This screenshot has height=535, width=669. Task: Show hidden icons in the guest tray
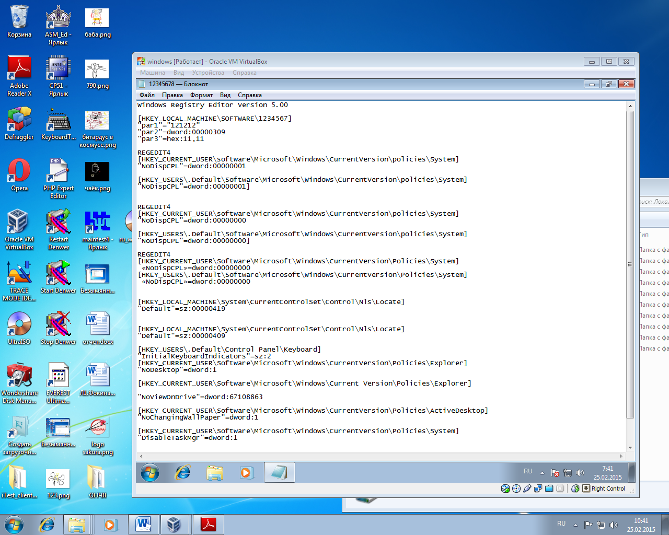(542, 472)
